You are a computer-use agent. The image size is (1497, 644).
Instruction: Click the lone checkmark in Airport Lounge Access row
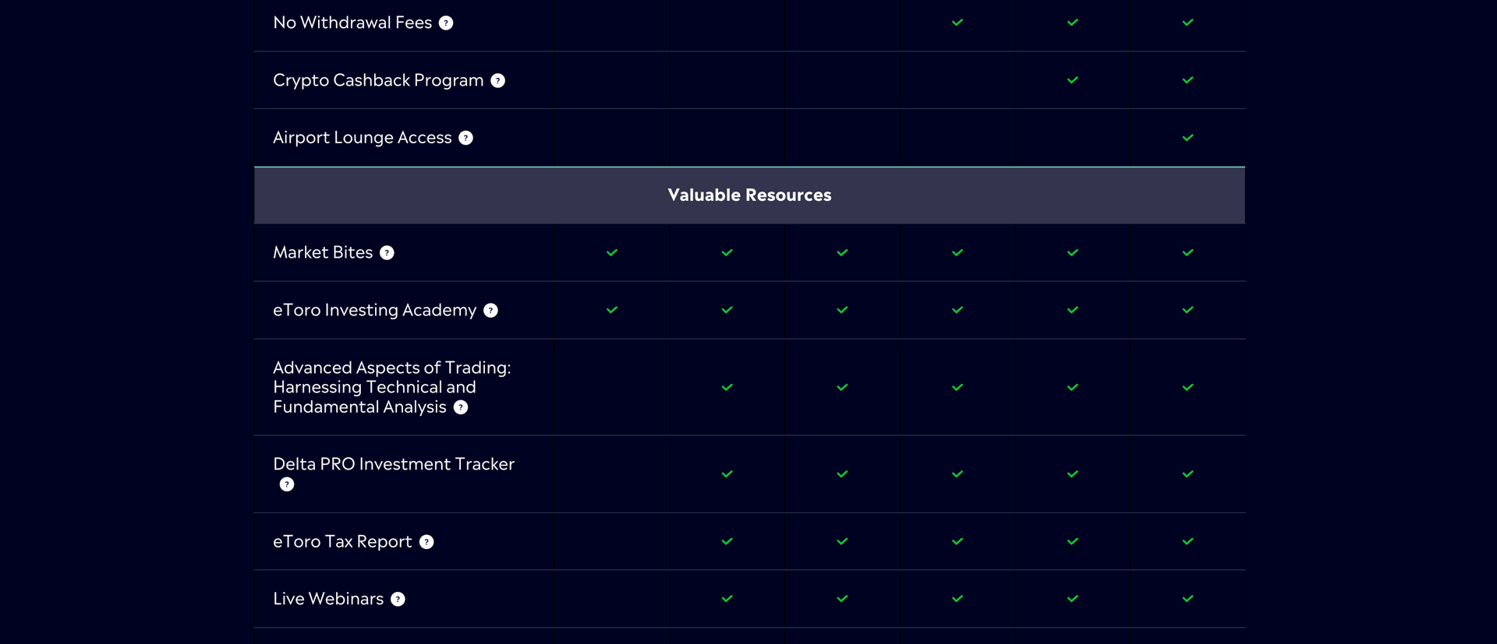[x=1187, y=138]
